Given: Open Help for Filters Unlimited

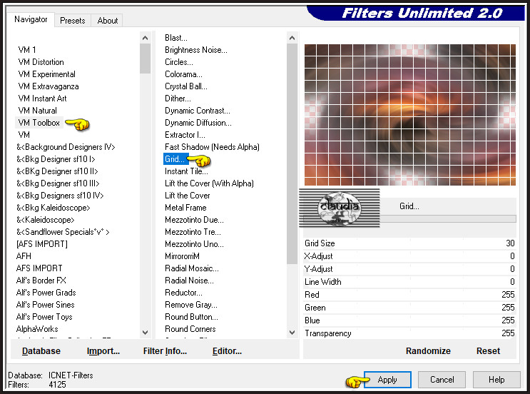Looking at the screenshot, I should click(x=496, y=380).
